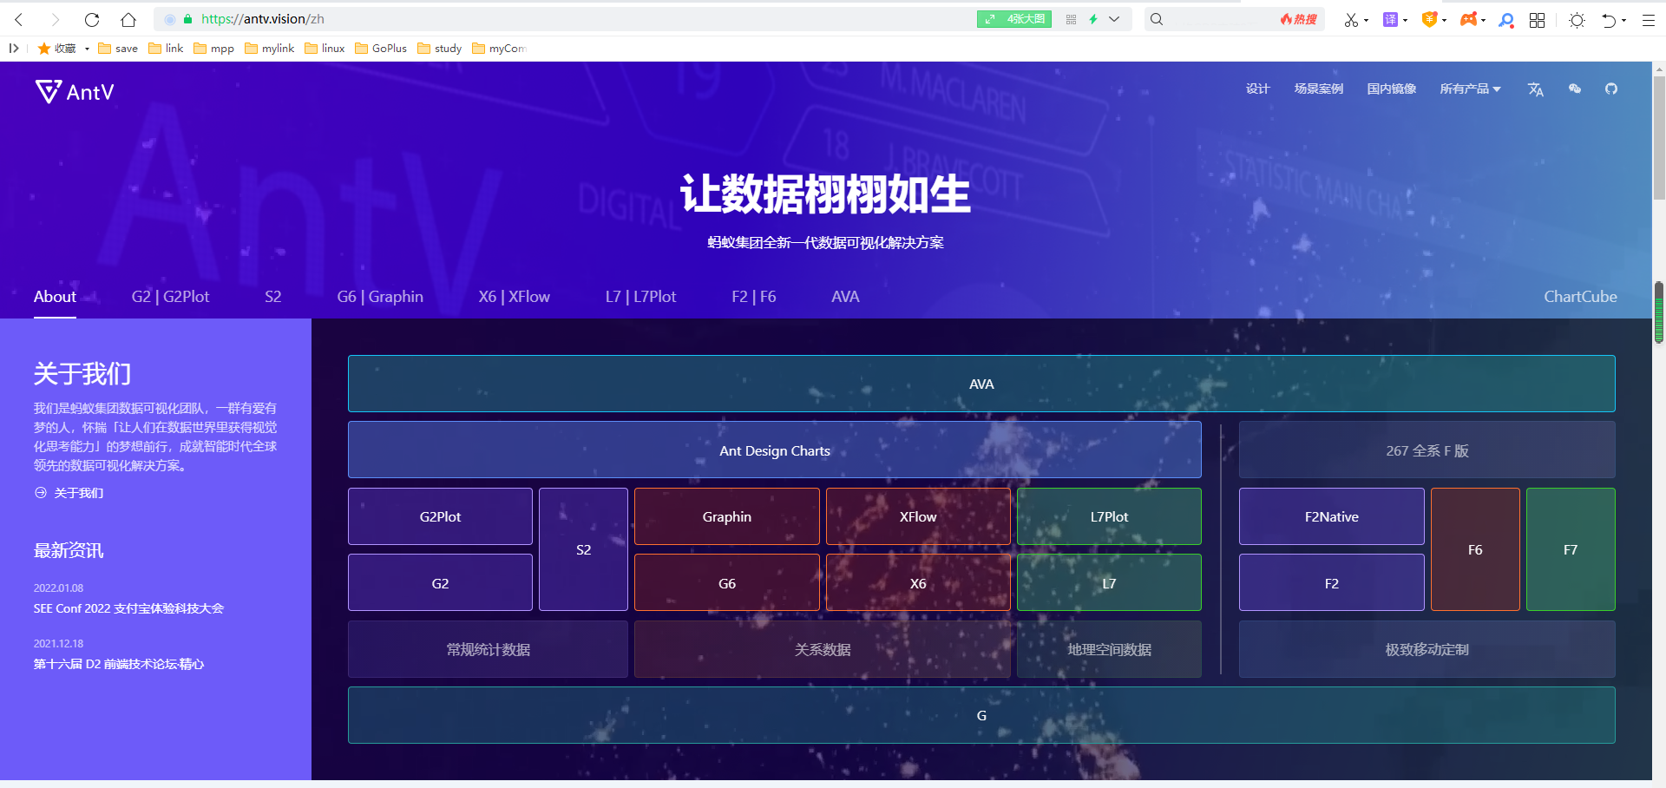The height and width of the screenshot is (788, 1666).
Task: Expand the scissors screenshot dropdown arrow
Action: (x=1366, y=21)
